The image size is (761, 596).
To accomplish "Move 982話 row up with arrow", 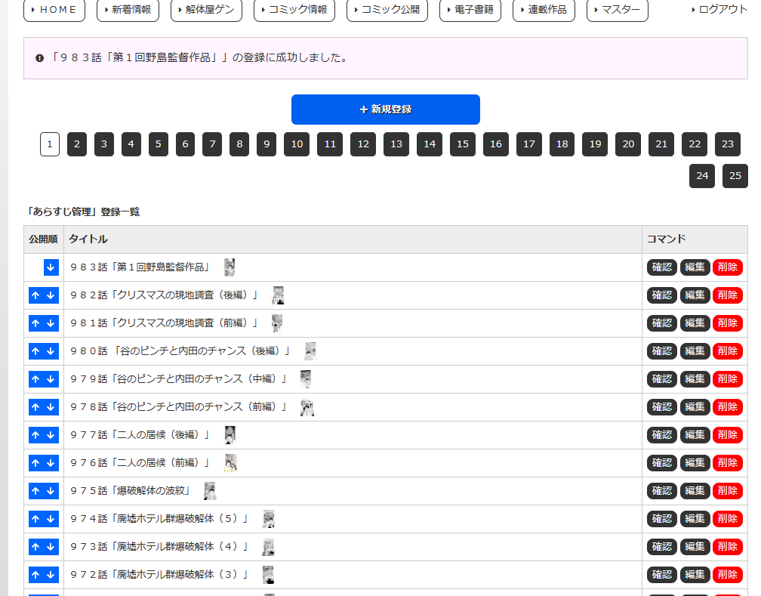I will point(36,295).
